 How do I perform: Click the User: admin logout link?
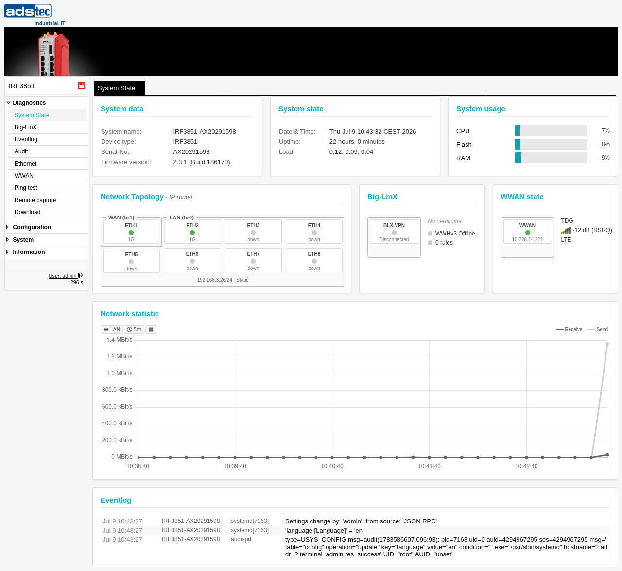click(63, 276)
